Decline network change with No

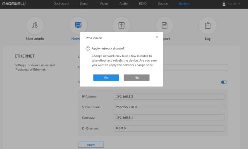point(137,77)
